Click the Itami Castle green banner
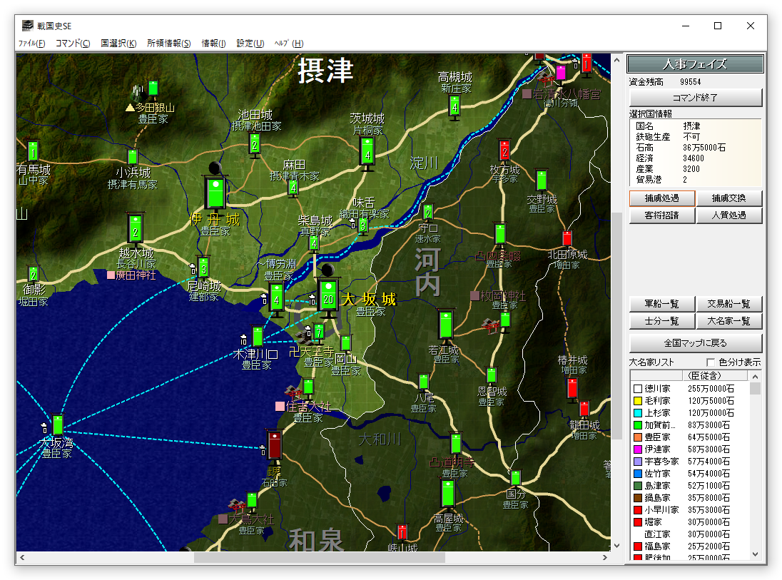The height and width of the screenshot is (580, 782). pyautogui.click(x=215, y=193)
